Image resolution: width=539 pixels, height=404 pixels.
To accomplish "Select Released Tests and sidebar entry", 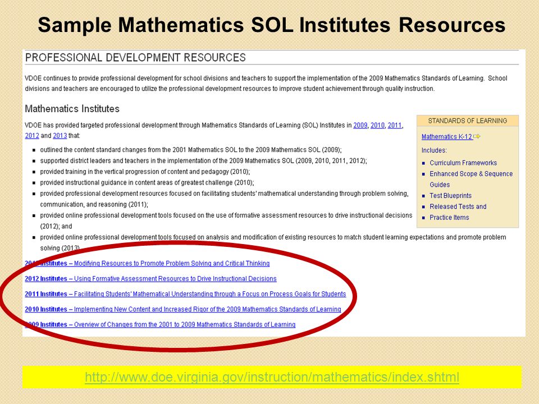I will point(458,207).
